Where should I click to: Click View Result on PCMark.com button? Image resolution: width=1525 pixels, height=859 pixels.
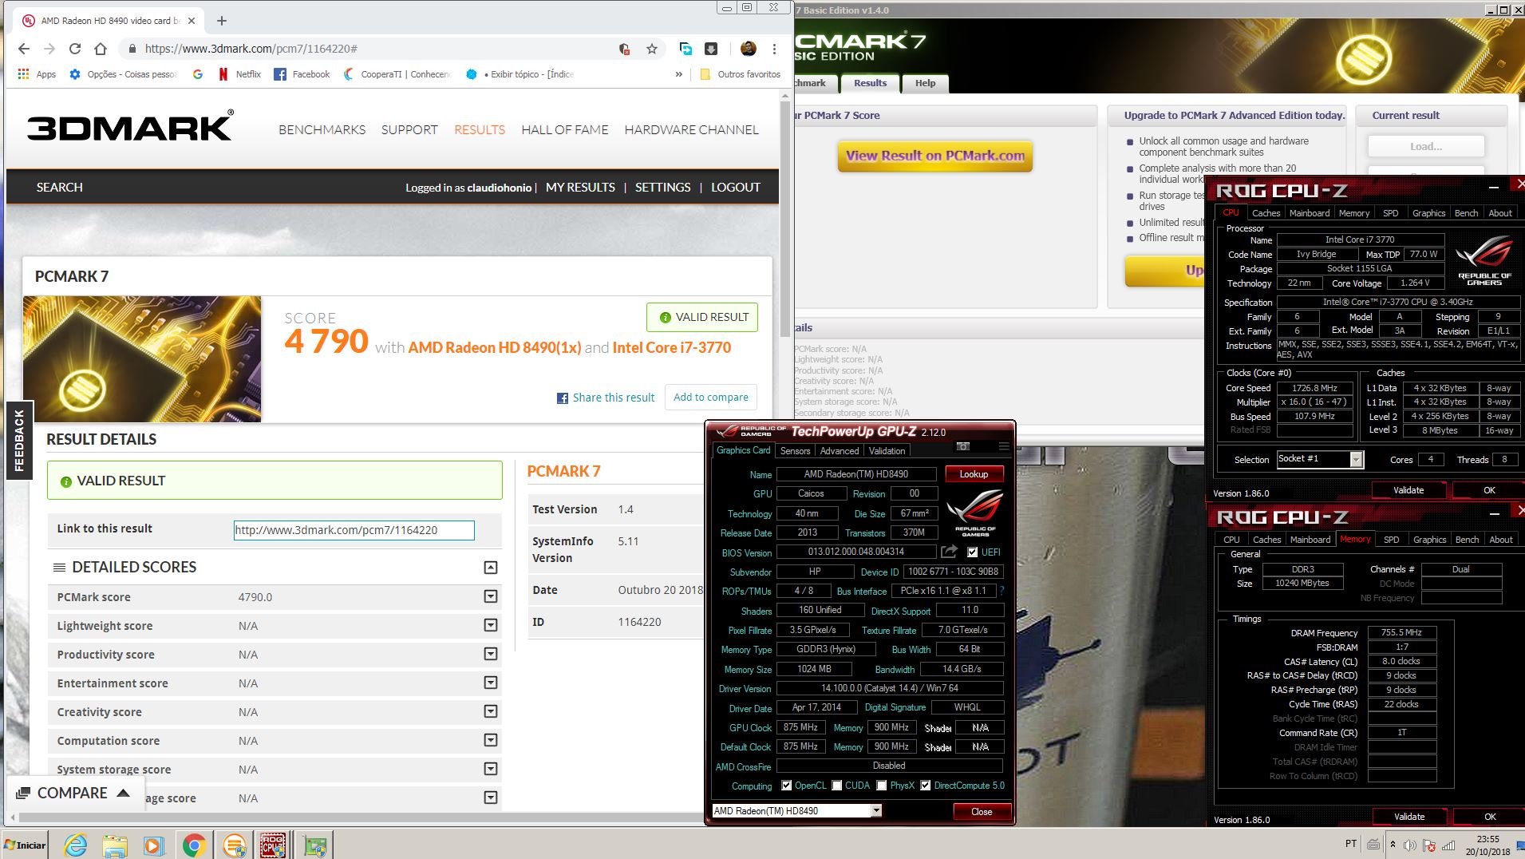tap(934, 156)
